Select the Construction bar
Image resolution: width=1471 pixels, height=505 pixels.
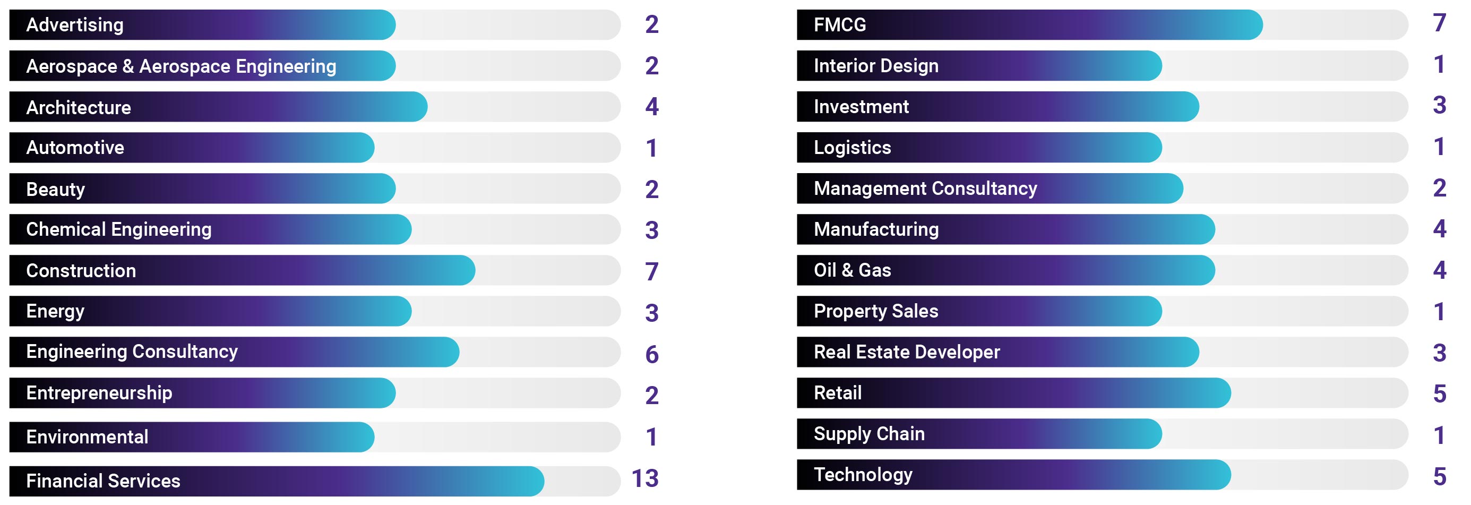point(242,270)
